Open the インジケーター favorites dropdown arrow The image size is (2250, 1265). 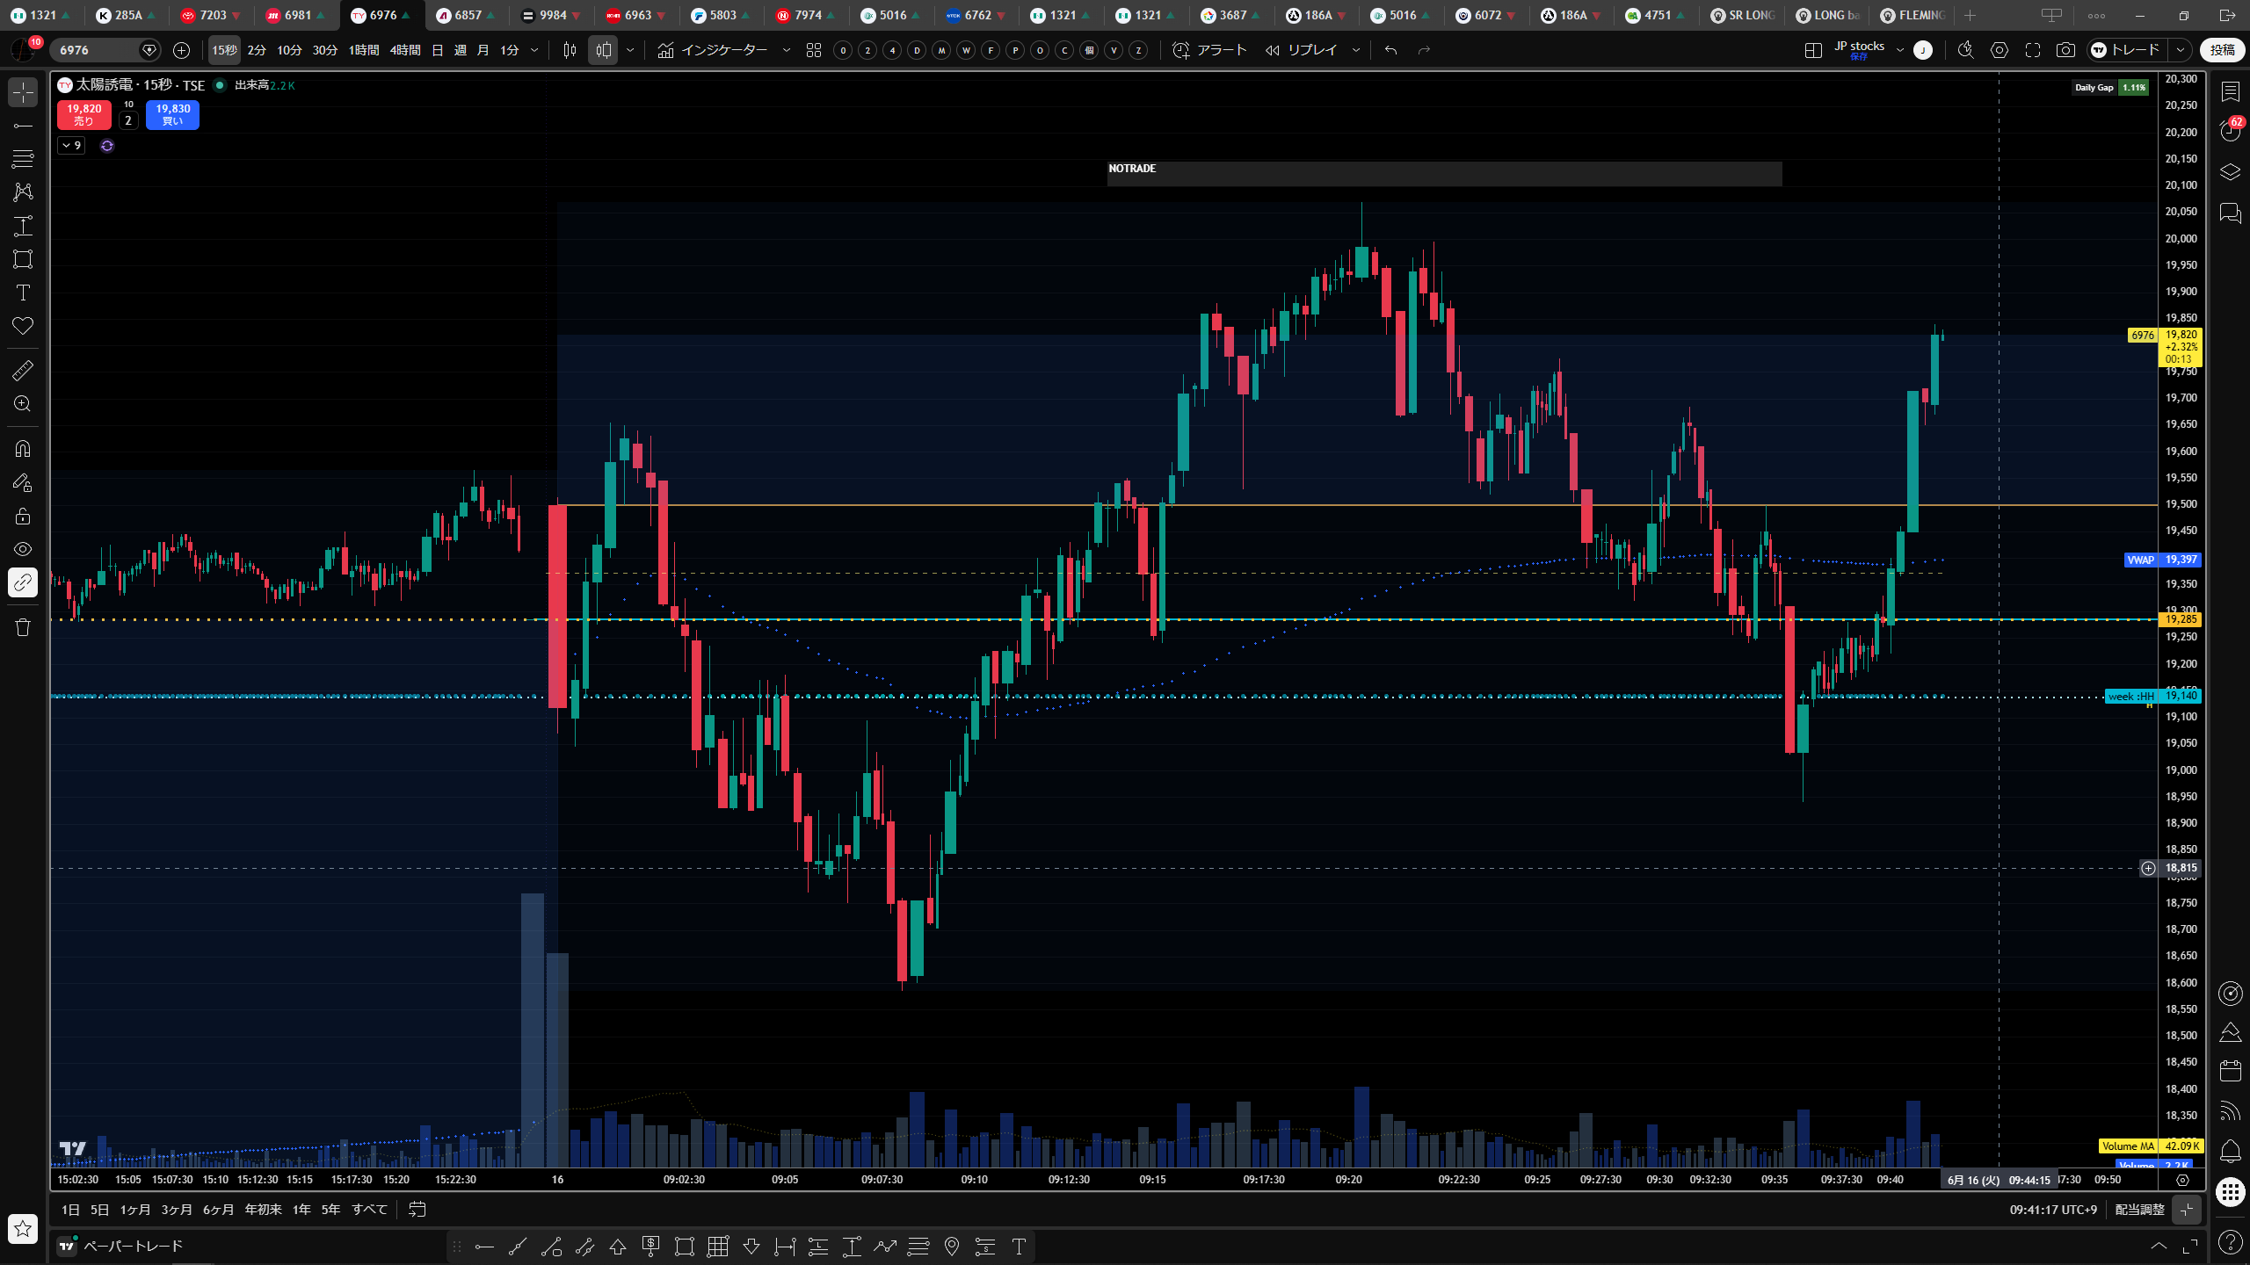(787, 50)
